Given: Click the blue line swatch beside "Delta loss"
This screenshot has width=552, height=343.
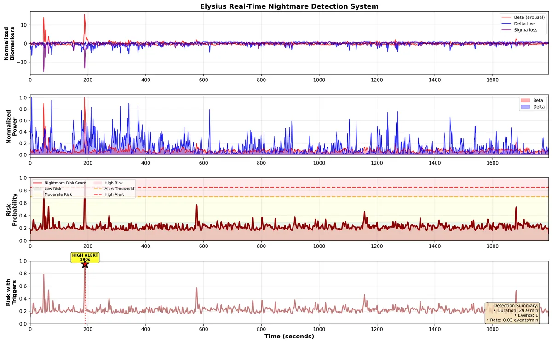Looking at the screenshot, I should coord(507,23).
